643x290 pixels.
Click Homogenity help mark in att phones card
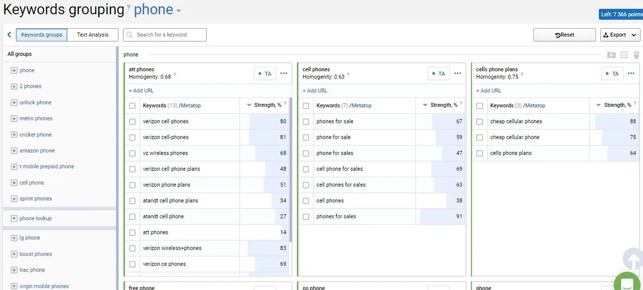point(175,76)
